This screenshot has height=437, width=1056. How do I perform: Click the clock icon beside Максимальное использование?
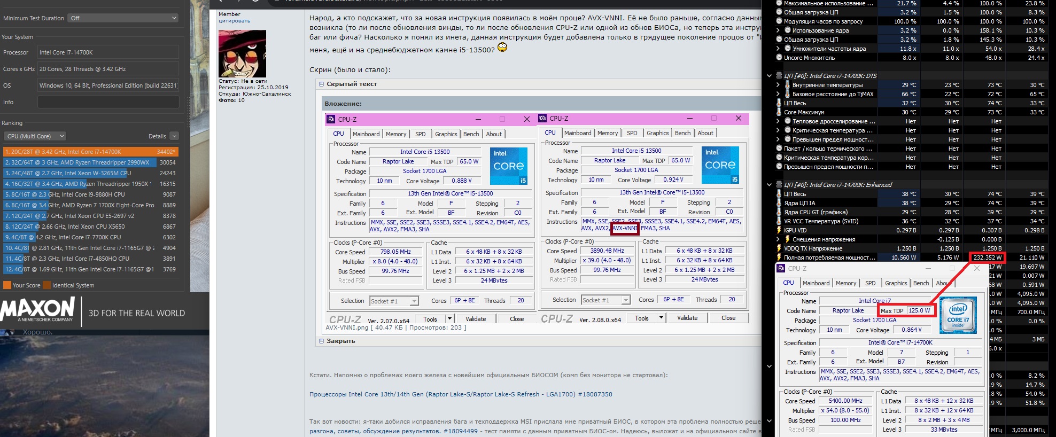click(x=779, y=3)
